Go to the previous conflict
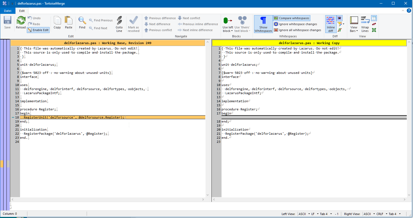This screenshot has height=218, width=413. 158,30
